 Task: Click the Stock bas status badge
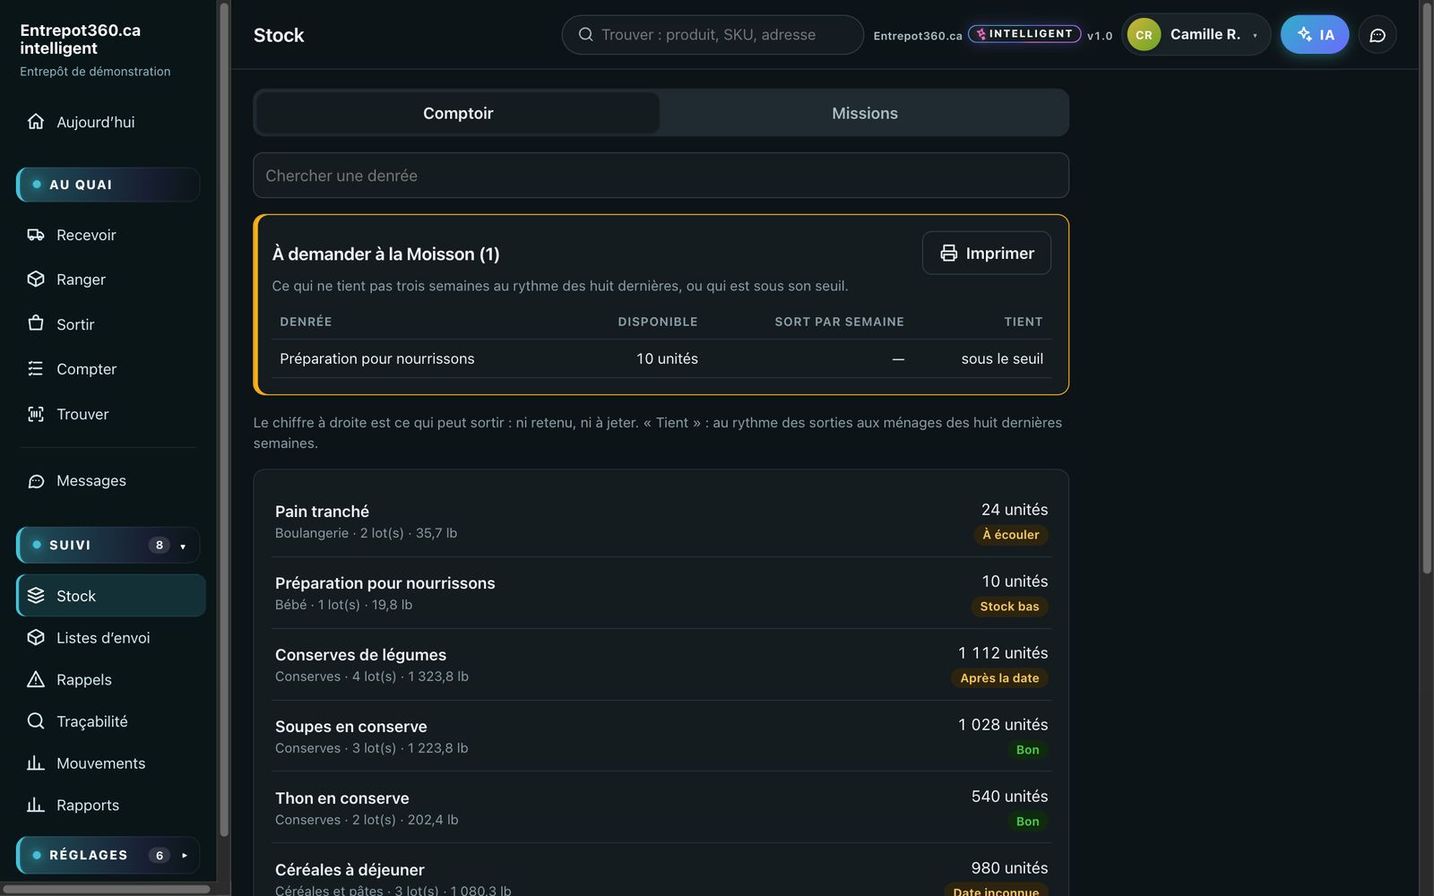(x=1009, y=607)
